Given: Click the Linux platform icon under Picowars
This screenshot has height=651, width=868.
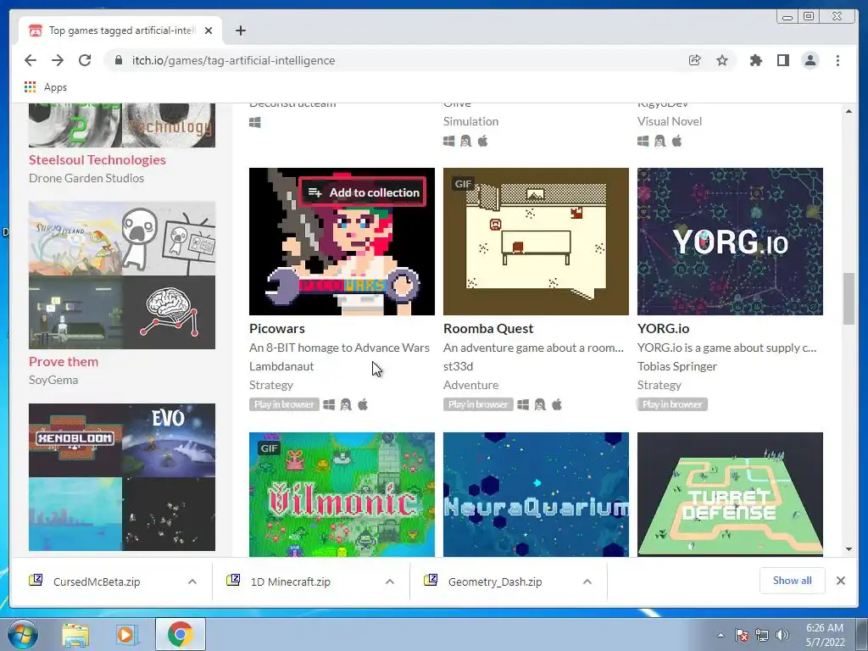Looking at the screenshot, I should coord(346,404).
